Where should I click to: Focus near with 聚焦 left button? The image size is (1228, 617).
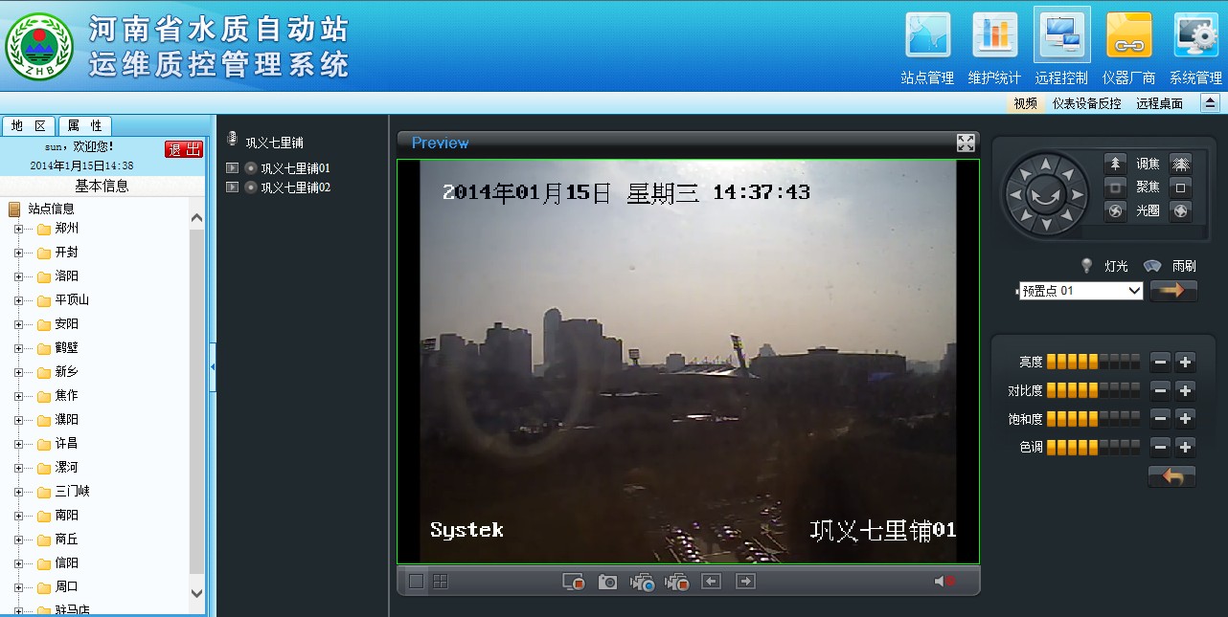pos(1115,187)
